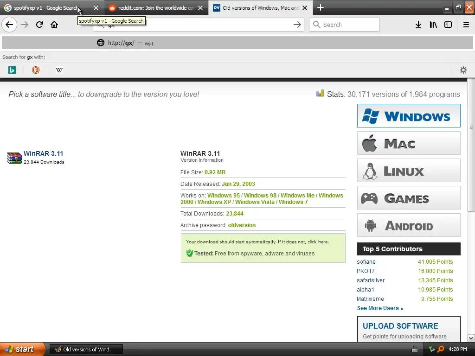Click the stats bar chart icon
Image resolution: width=475 pixels, height=356 pixels.
pos(320,93)
